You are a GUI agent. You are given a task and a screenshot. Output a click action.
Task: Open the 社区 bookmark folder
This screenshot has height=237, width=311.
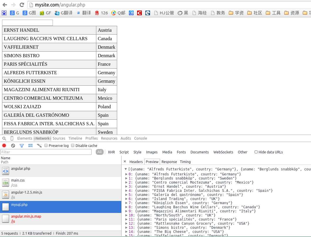[255, 13]
